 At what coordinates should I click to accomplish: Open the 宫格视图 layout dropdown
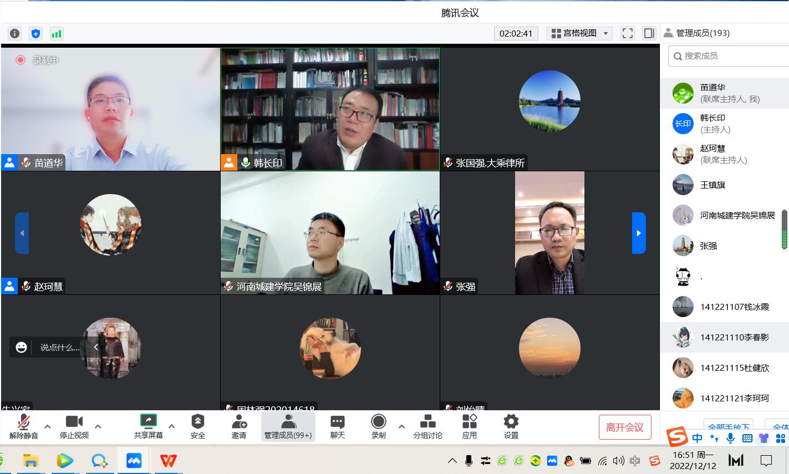[579, 33]
